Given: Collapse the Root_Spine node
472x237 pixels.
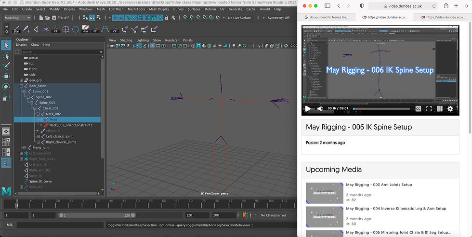Looking at the screenshot, I should tap(21, 86).
